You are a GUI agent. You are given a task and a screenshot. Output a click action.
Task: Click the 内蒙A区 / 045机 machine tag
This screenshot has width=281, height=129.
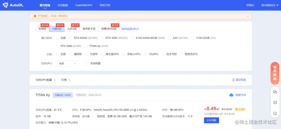pos(63,95)
